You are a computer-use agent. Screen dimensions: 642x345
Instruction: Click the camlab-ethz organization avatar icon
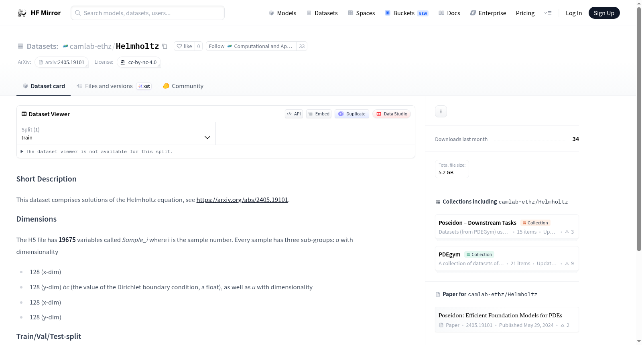(65, 46)
